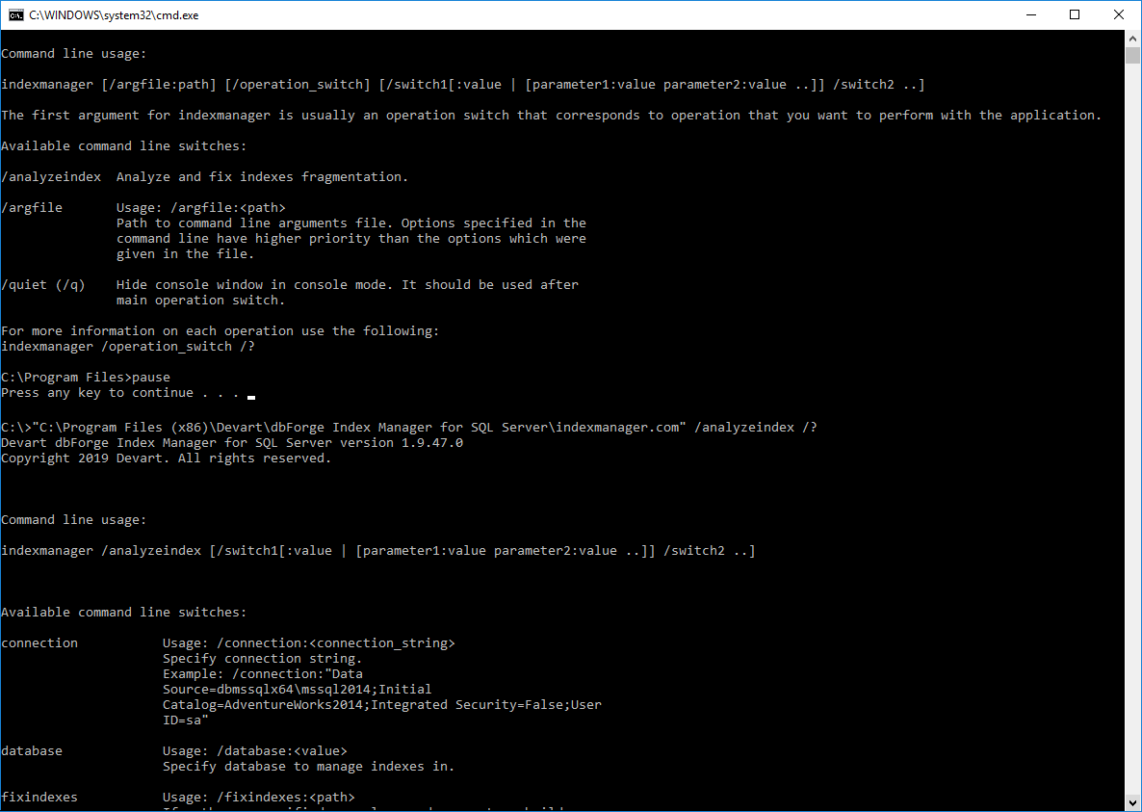Screen dimensions: 1142x812
Task: Click the scrollbar up arrow
Action: 1133,39
